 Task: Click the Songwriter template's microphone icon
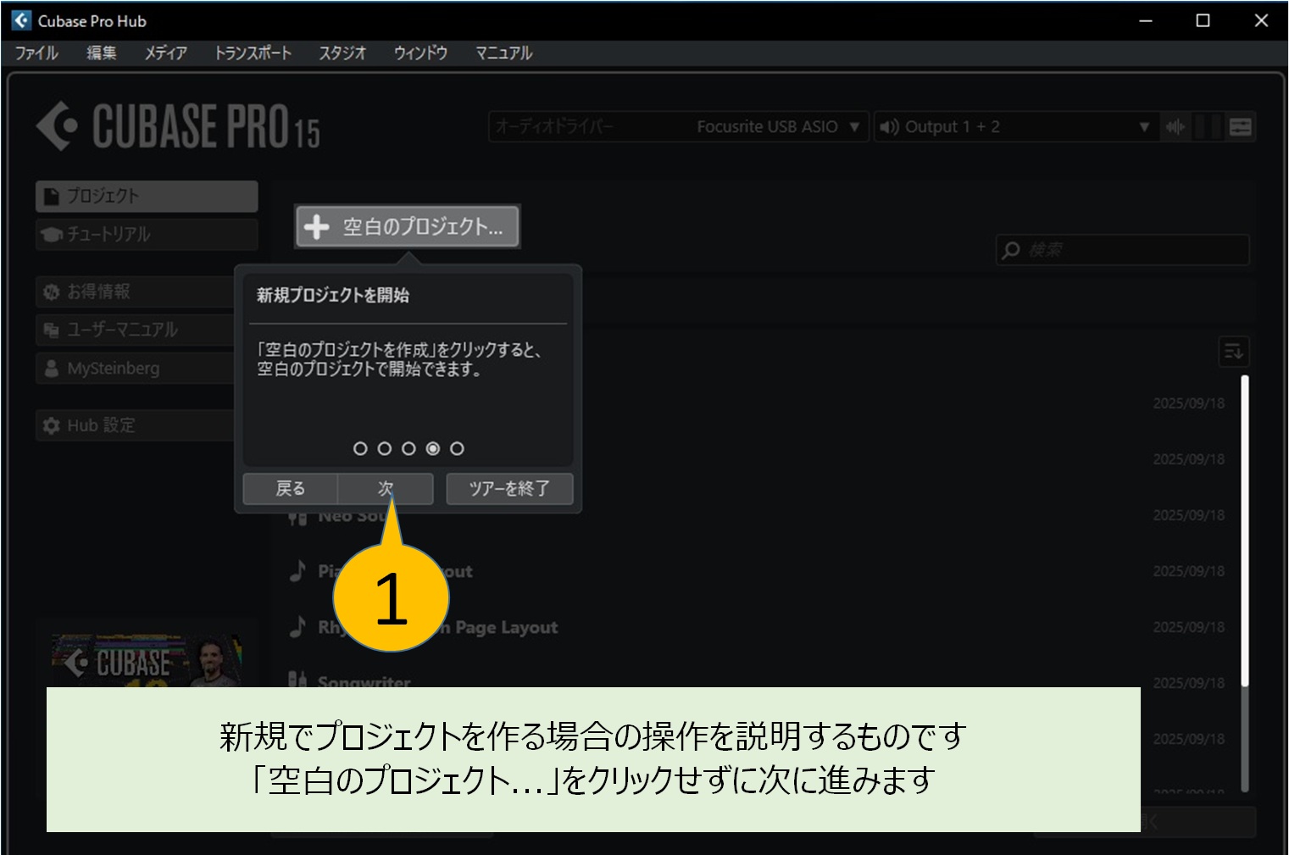297,679
